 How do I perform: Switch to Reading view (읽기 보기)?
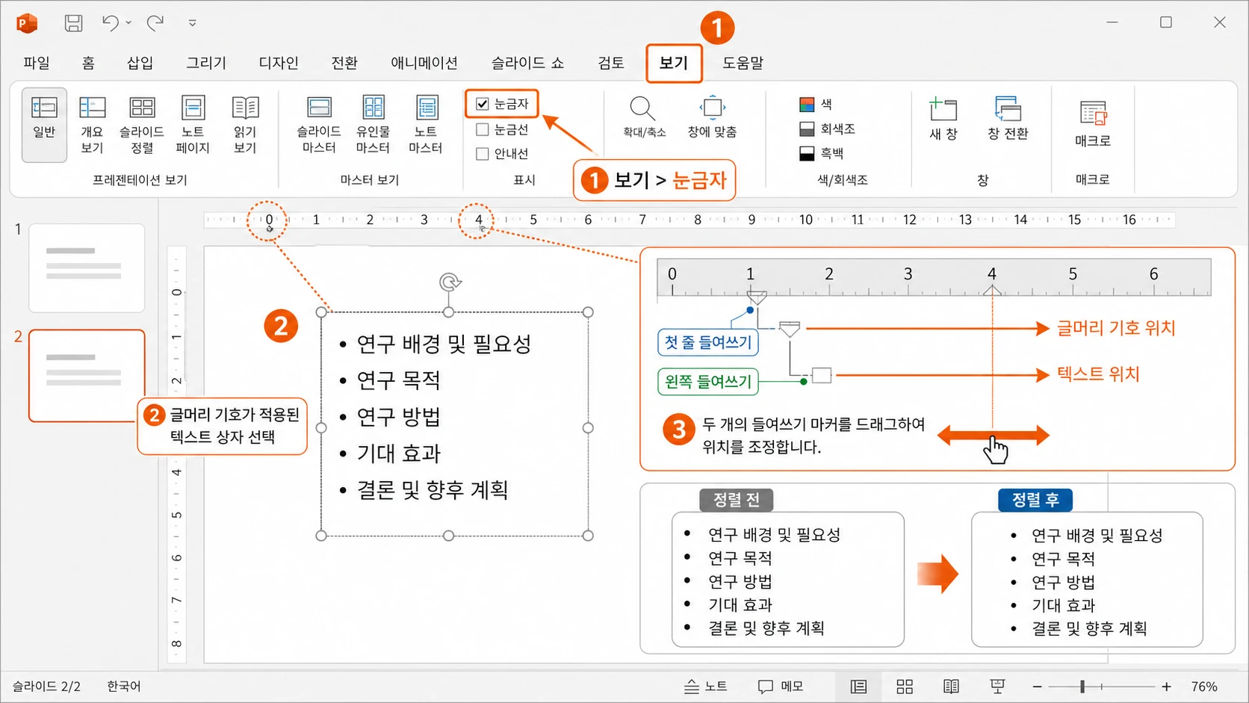coord(245,125)
